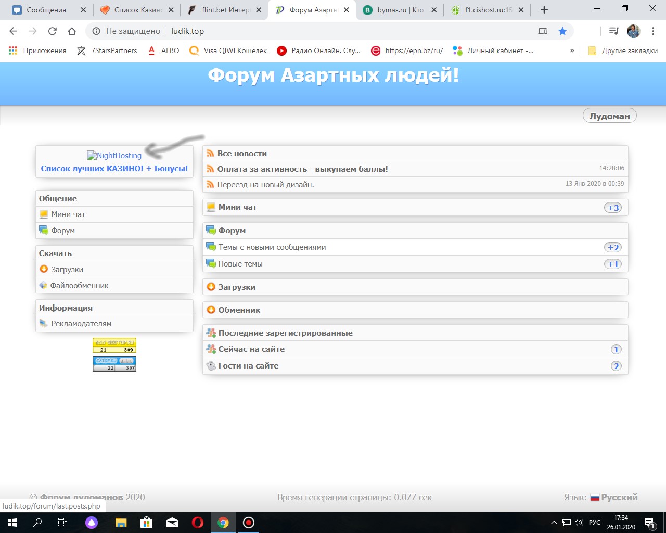Open the blue CATOP.RU counter banner
The height and width of the screenshot is (533, 666).
tap(114, 363)
